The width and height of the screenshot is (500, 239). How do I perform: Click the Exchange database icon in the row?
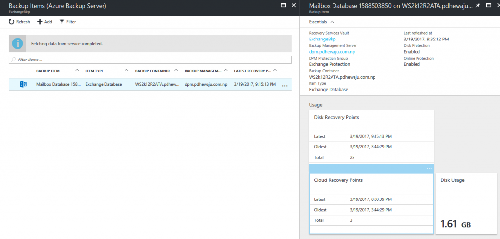pyautogui.click(x=23, y=84)
